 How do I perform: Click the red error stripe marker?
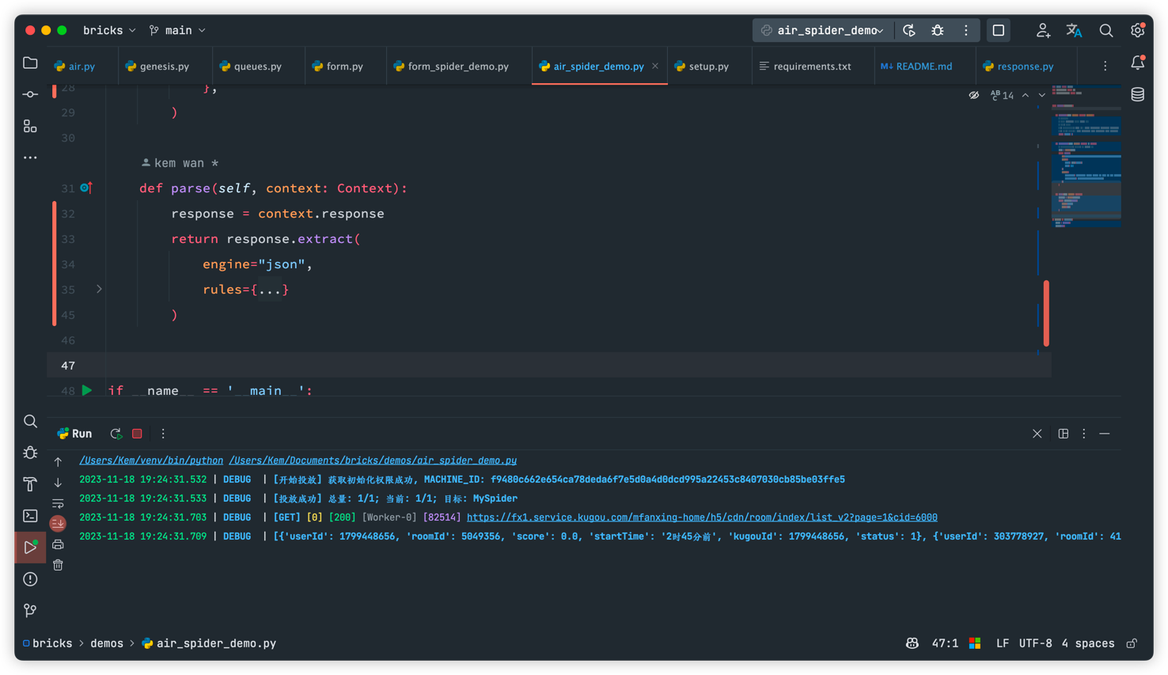1046,313
